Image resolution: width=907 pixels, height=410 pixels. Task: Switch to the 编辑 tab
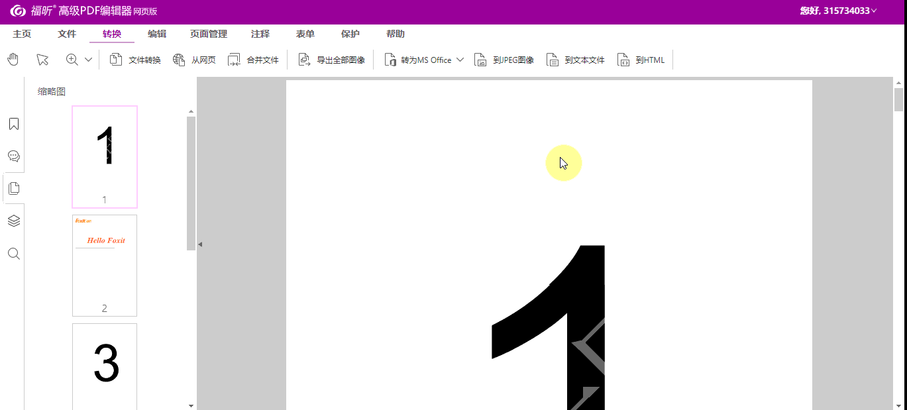pos(157,34)
